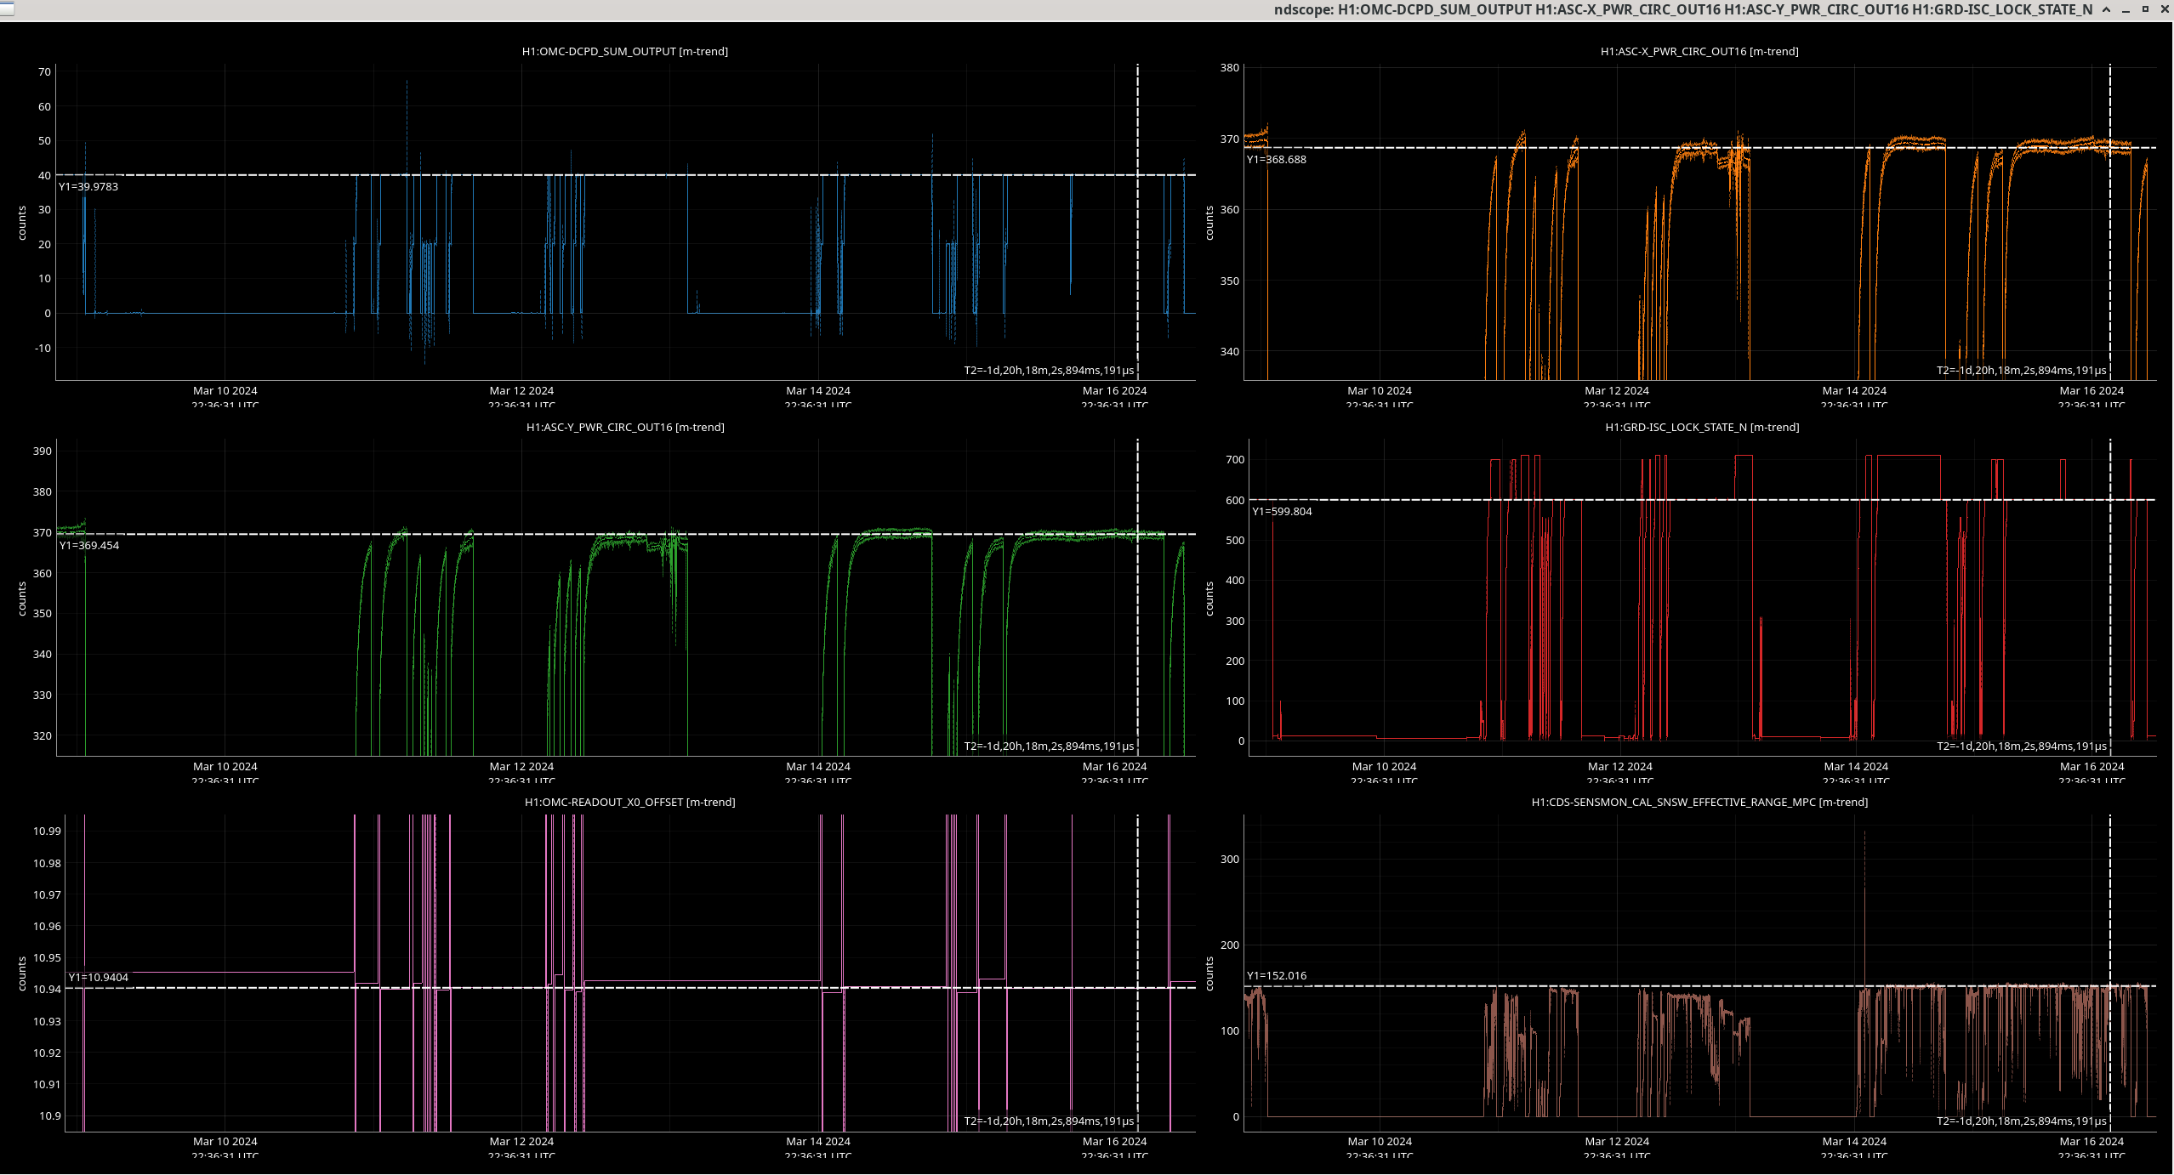Screen dimensions: 2174x1175
Task: Click the H1:GRD-ISC_LOCK_STATE_N plot title
Action: coord(1701,428)
